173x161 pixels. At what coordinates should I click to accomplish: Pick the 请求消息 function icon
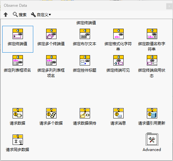(118, 113)
